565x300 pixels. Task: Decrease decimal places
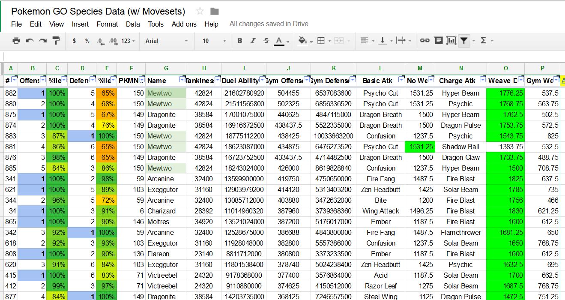coord(100,41)
